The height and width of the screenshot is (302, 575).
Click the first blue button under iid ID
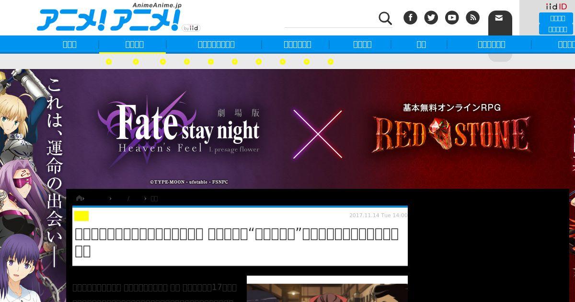coord(556,18)
